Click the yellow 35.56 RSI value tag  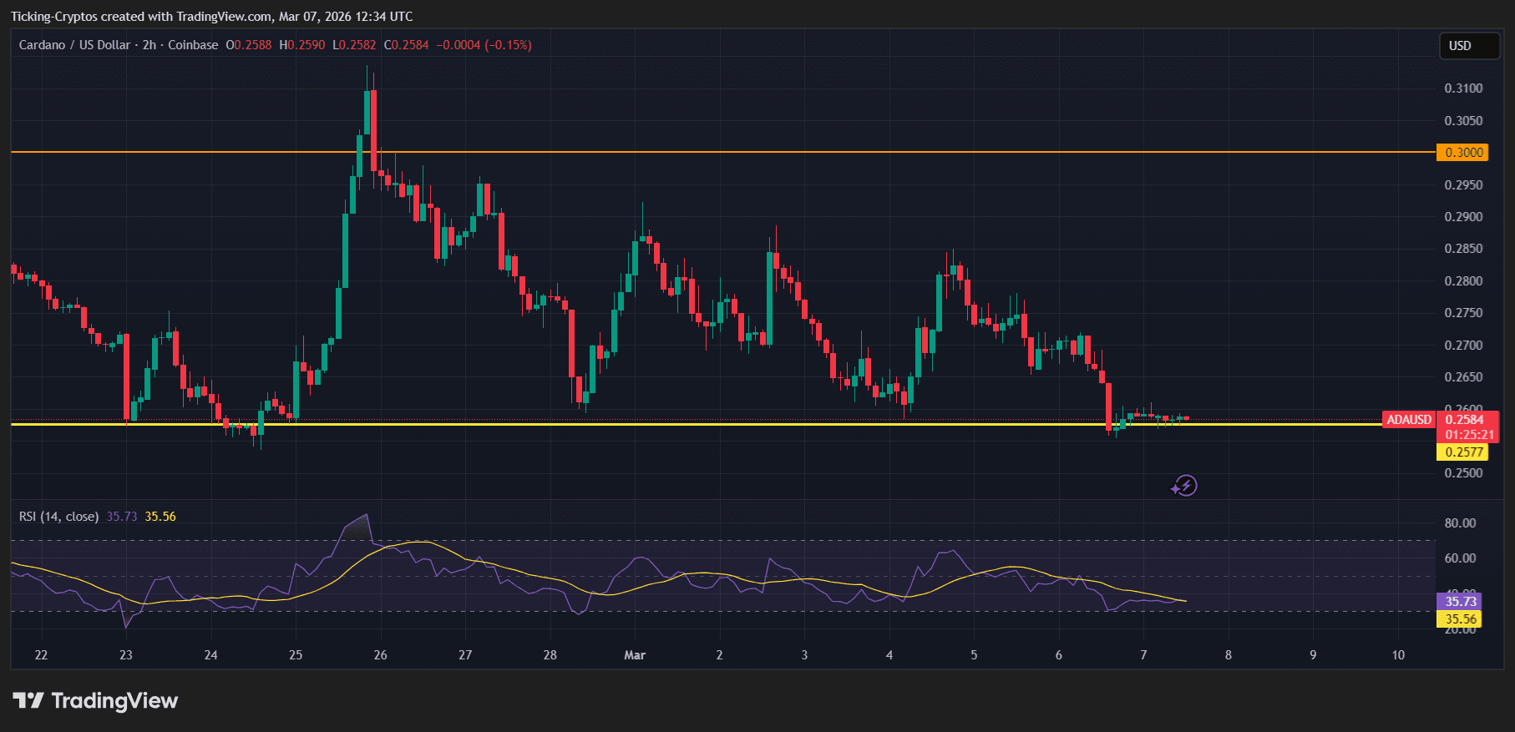pyautogui.click(x=1460, y=619)
